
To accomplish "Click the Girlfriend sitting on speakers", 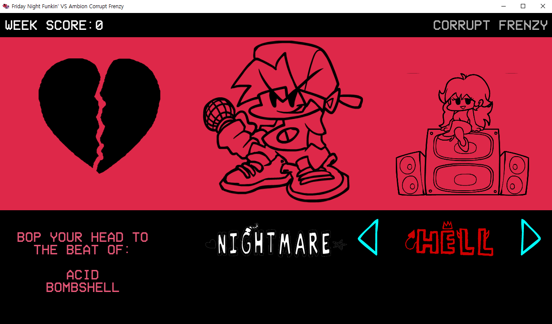I will (x=462, y=135).
